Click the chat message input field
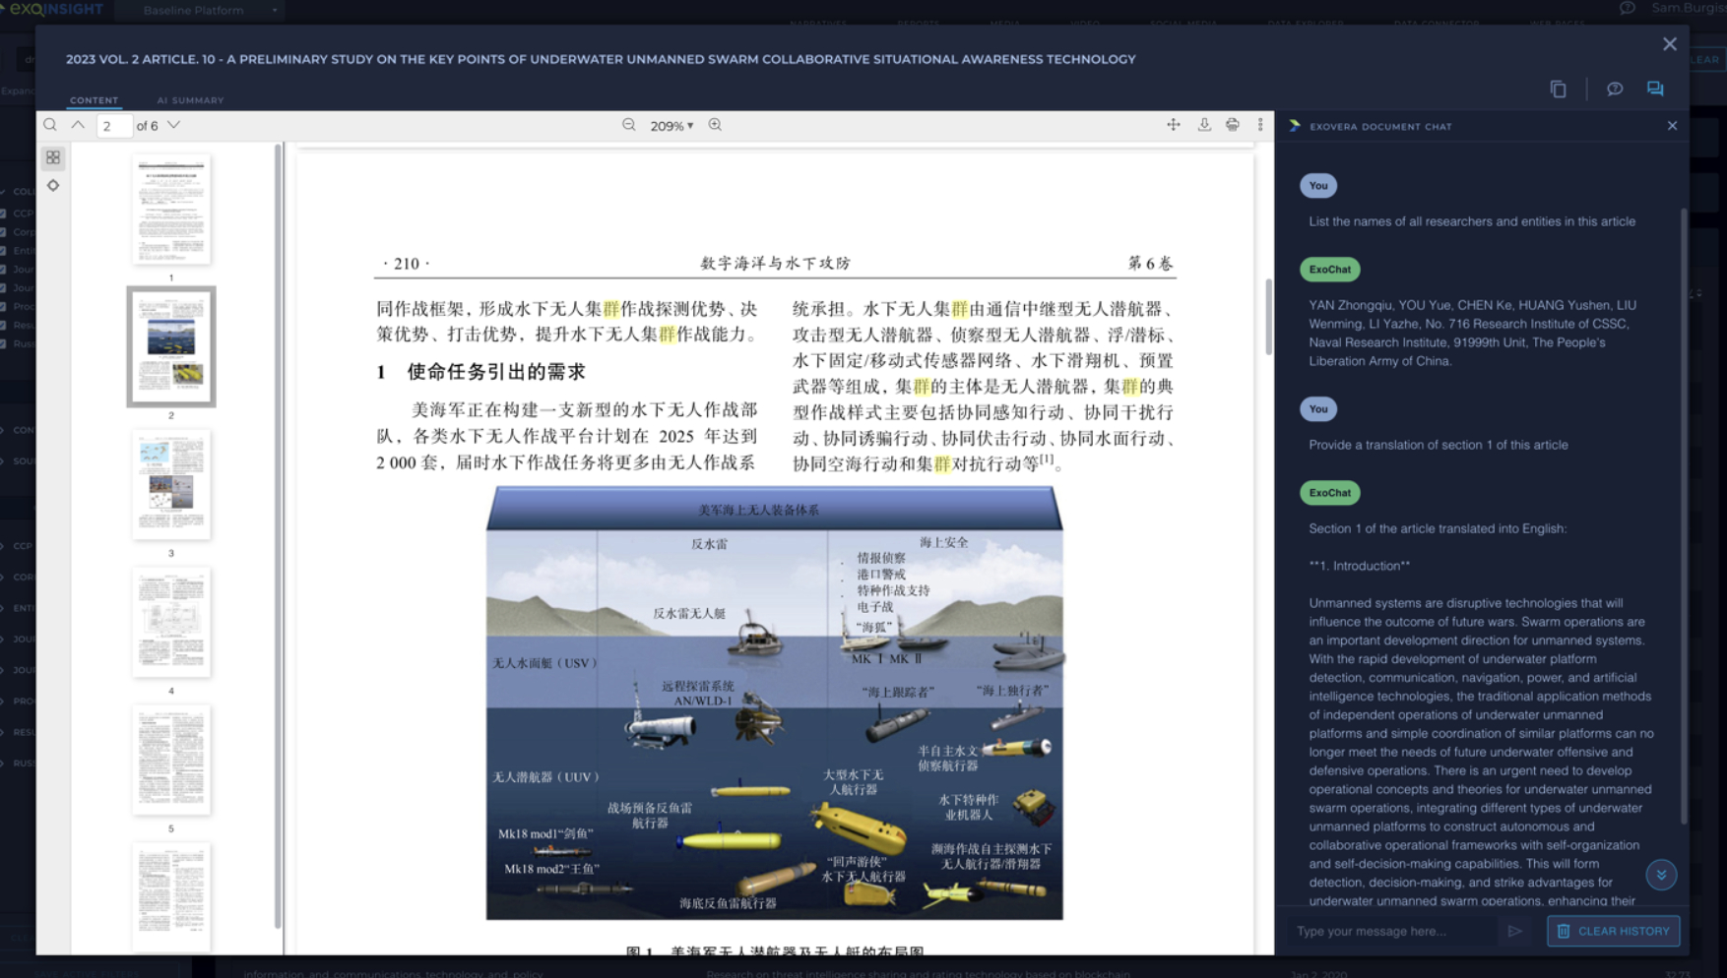The image size is (1727, 978). 1392,931
